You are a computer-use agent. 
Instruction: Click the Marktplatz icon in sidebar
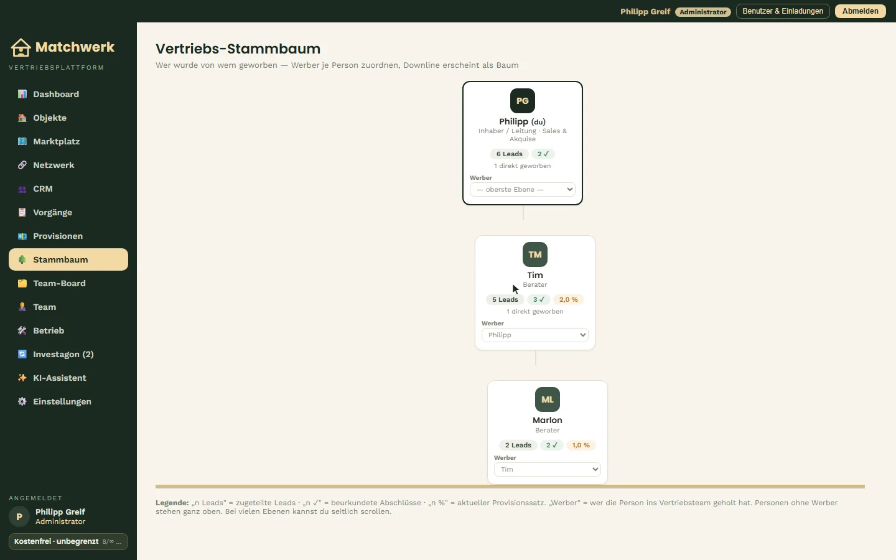(x=22, y=141)
